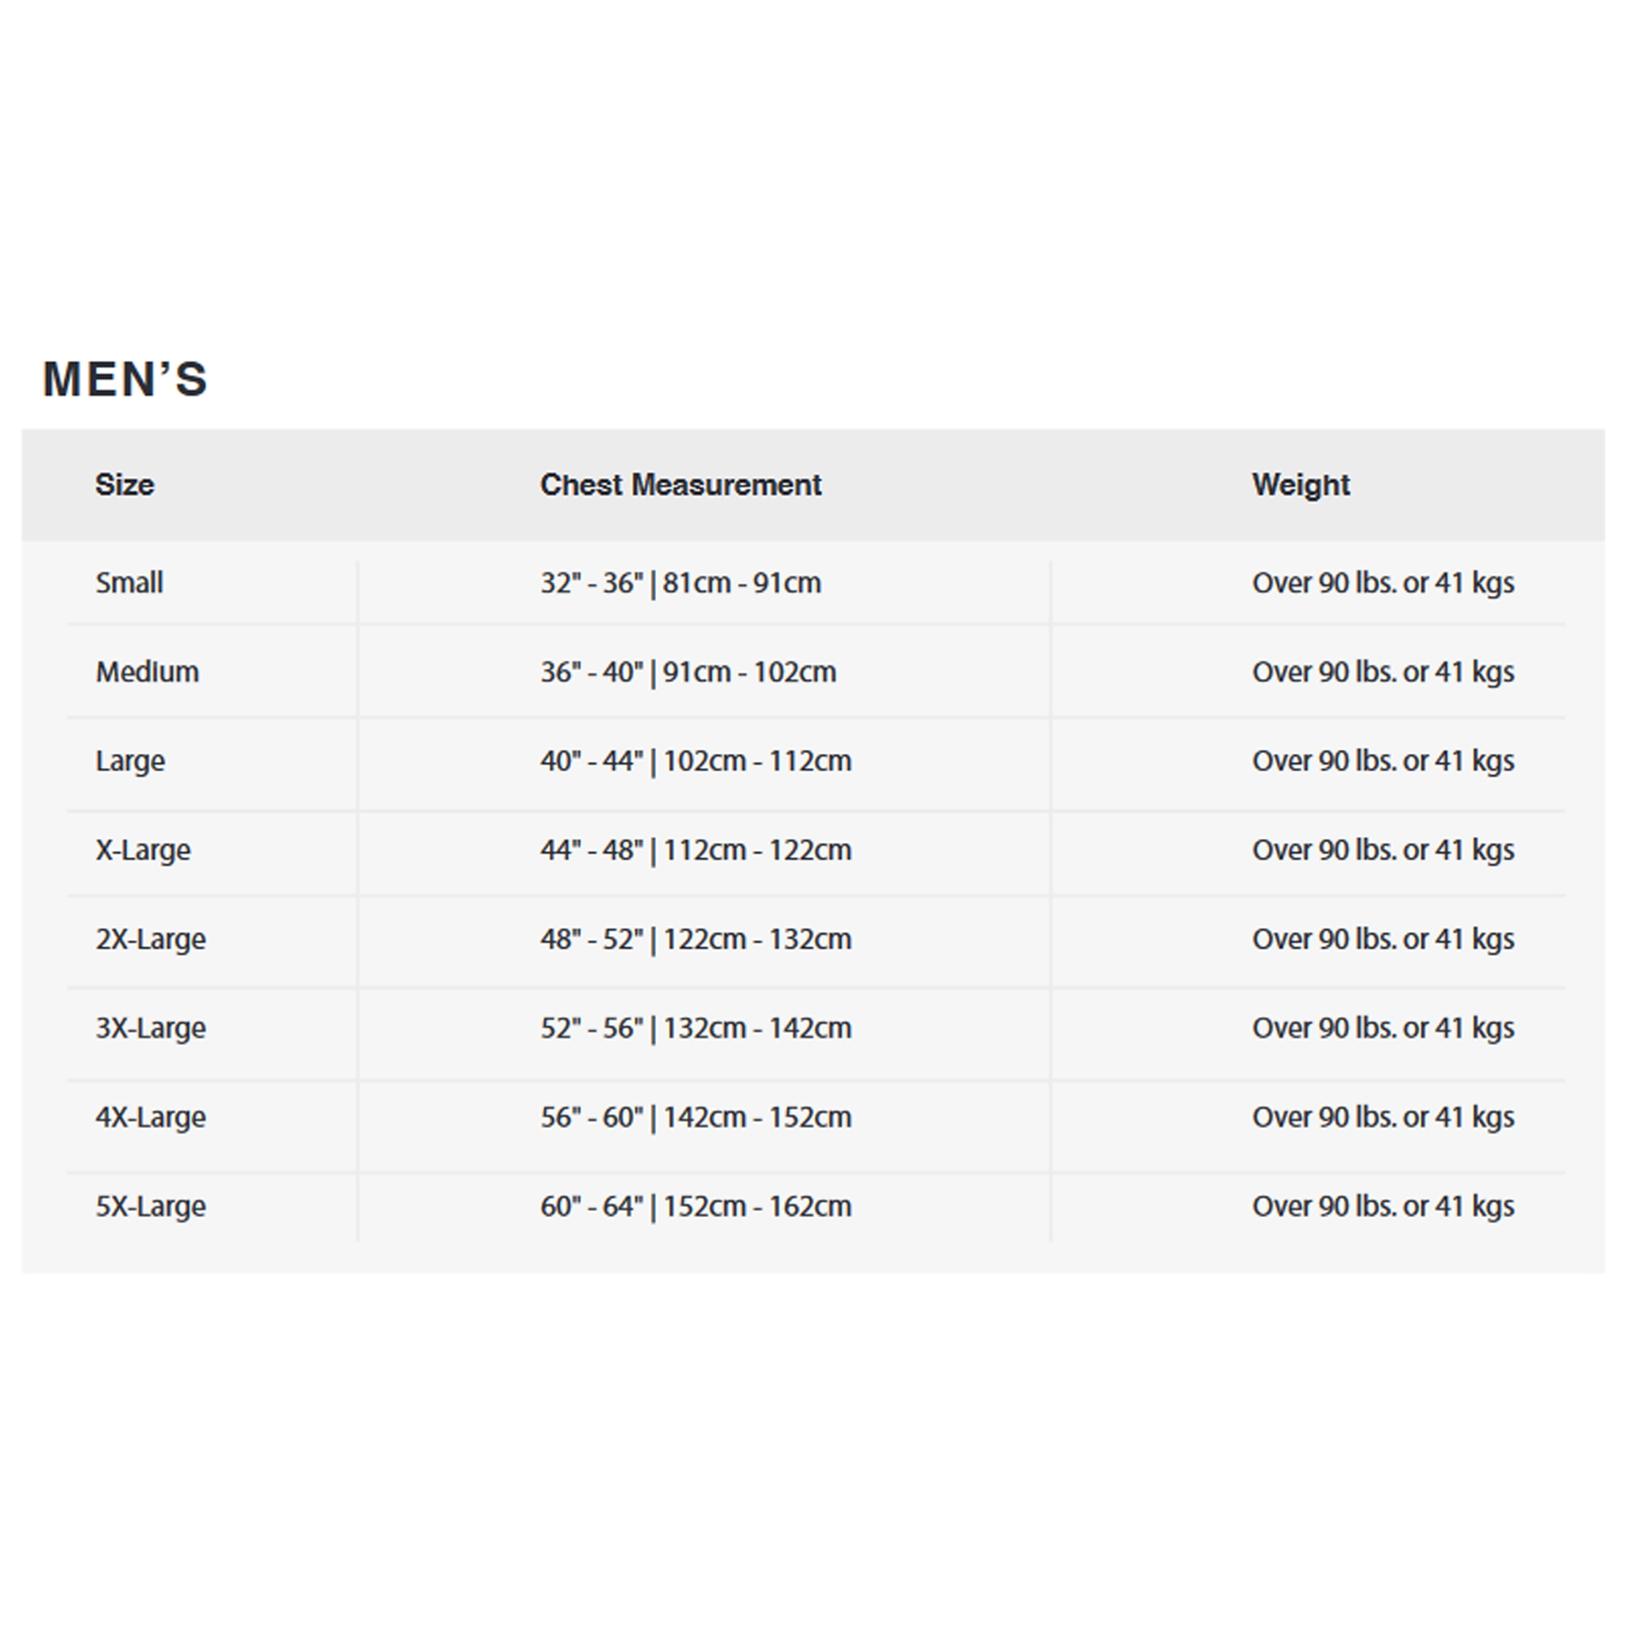
Task: Select the X-Large size row label
Action: (x=143, y=850)
